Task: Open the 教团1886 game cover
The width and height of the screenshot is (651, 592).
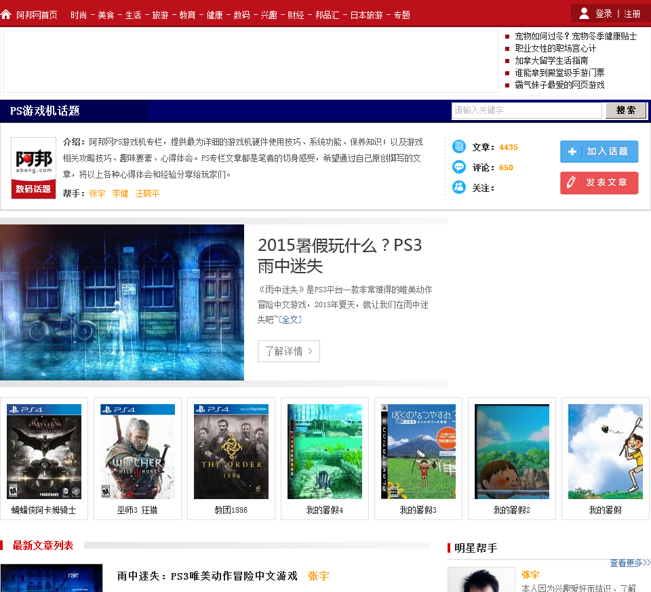Action: point(231,452)
